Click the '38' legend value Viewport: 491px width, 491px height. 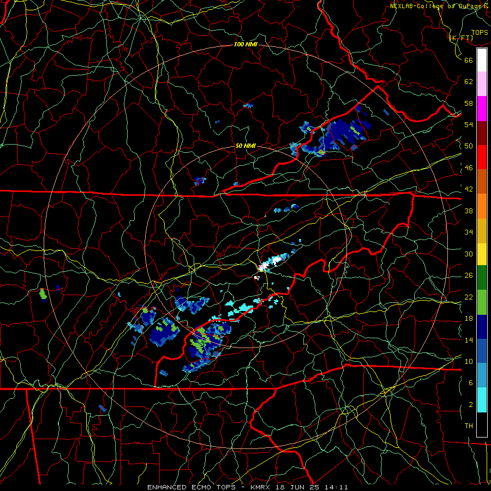pos(469,211)
